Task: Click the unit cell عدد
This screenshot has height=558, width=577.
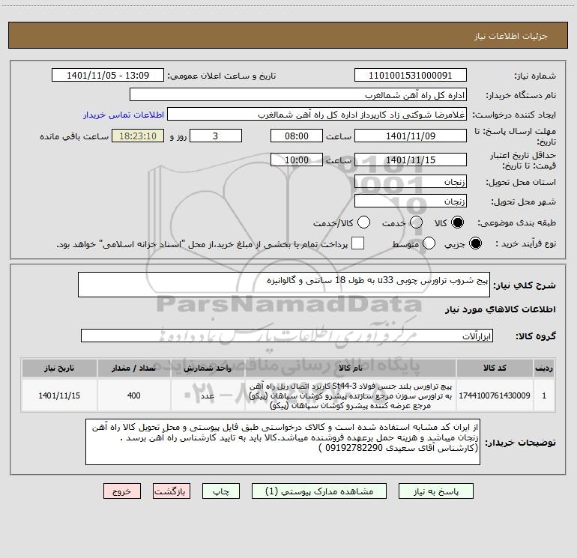Action: pos(208,395)
